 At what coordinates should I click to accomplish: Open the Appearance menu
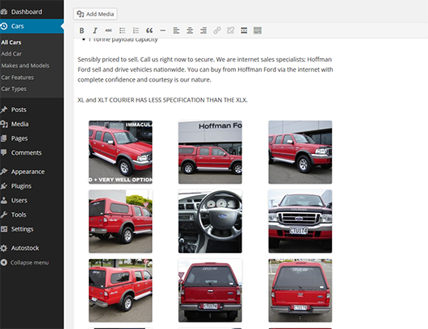[31, 172]
